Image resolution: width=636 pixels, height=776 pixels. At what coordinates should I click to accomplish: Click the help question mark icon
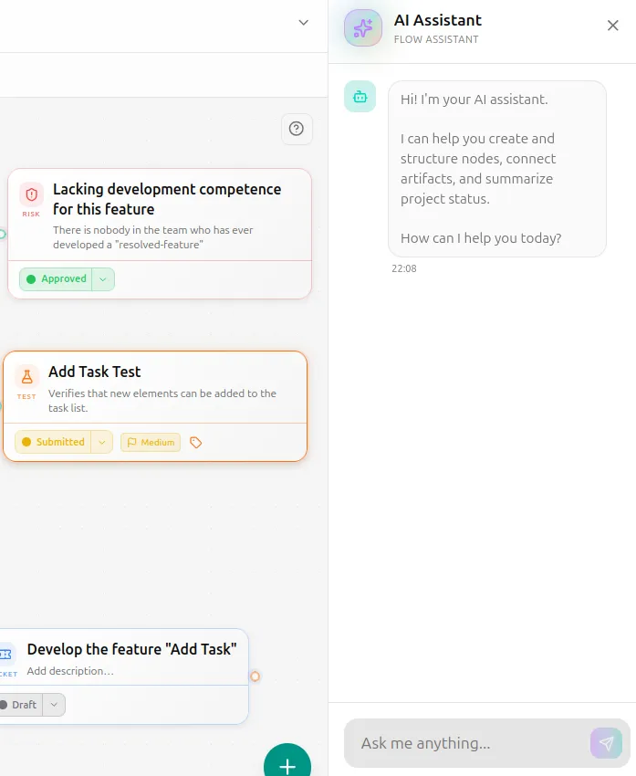click(x=297, y=129)
